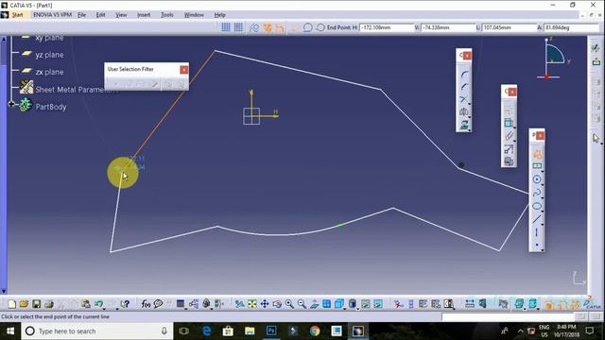Click the New document icon
The width and height of the screenshot is (605, 340).
[11, 304]
